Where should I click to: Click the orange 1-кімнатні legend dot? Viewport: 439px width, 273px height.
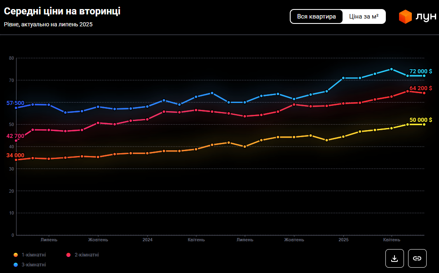[x=16, y=255]
